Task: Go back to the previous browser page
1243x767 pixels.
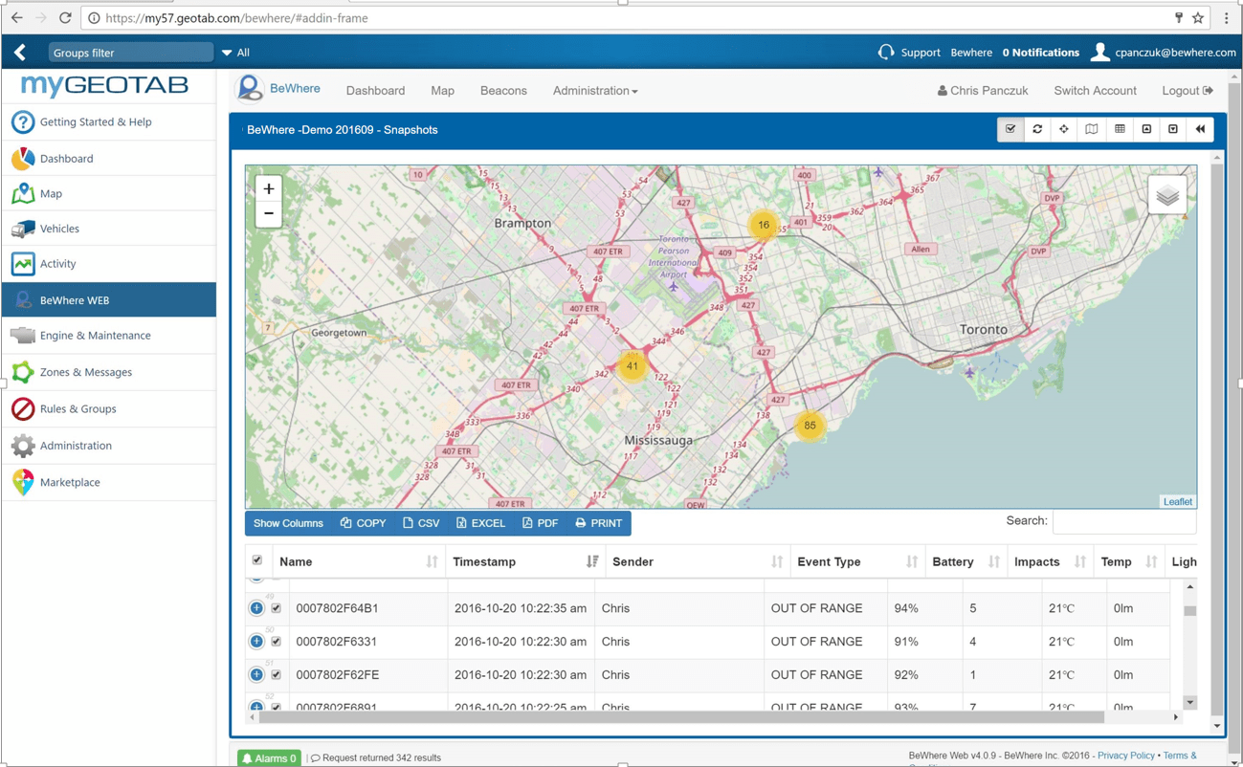Action: tap(17, 17)
